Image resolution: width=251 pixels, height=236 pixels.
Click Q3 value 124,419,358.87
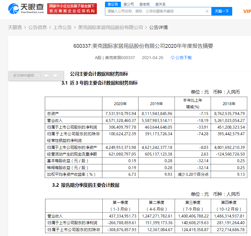[195, 230]
